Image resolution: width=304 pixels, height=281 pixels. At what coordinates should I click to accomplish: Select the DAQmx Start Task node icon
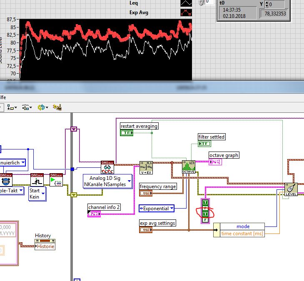click(56, 180)
